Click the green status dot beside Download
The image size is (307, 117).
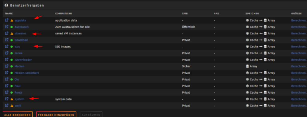pos(12,40)
